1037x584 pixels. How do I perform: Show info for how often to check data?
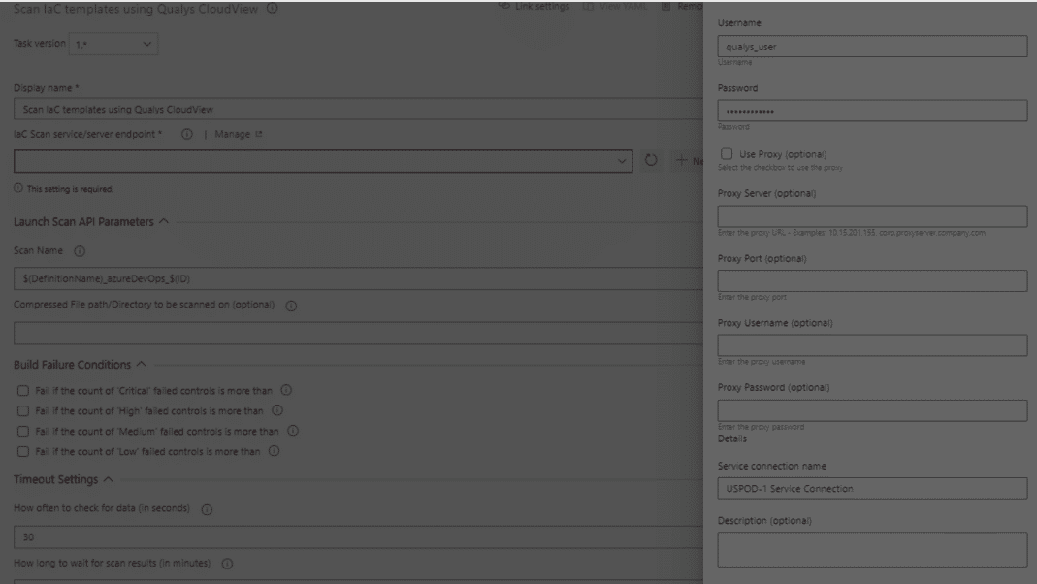(x=207, y=509)
